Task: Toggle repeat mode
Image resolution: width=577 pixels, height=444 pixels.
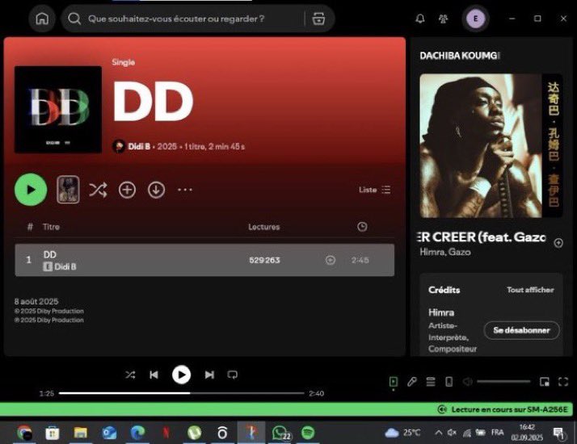Action: (x=232, y=375)
